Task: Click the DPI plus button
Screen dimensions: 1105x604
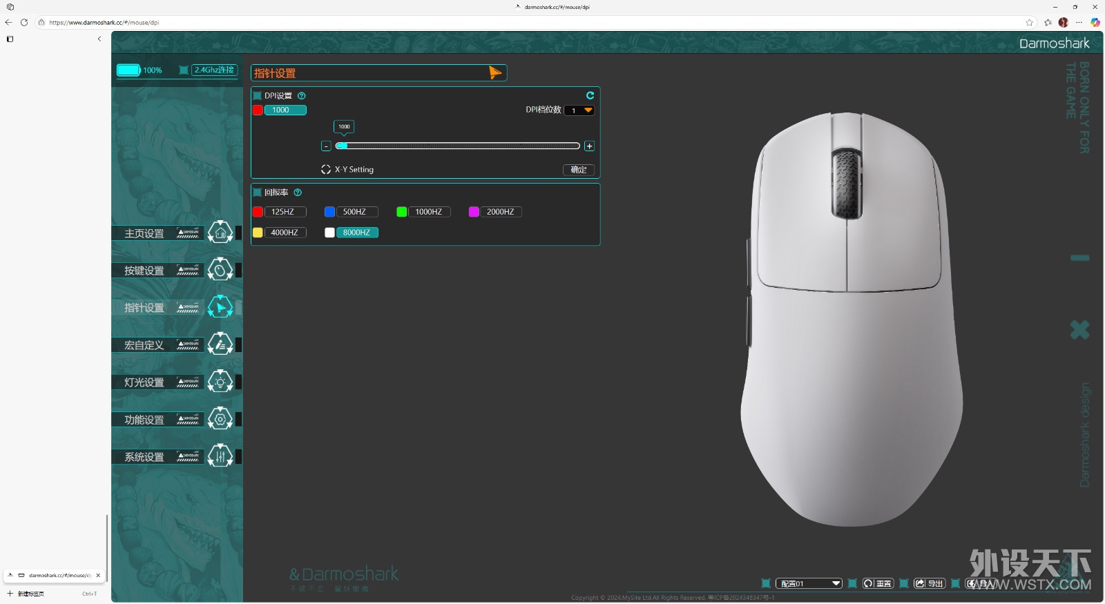Action: [x=589, y=146]
